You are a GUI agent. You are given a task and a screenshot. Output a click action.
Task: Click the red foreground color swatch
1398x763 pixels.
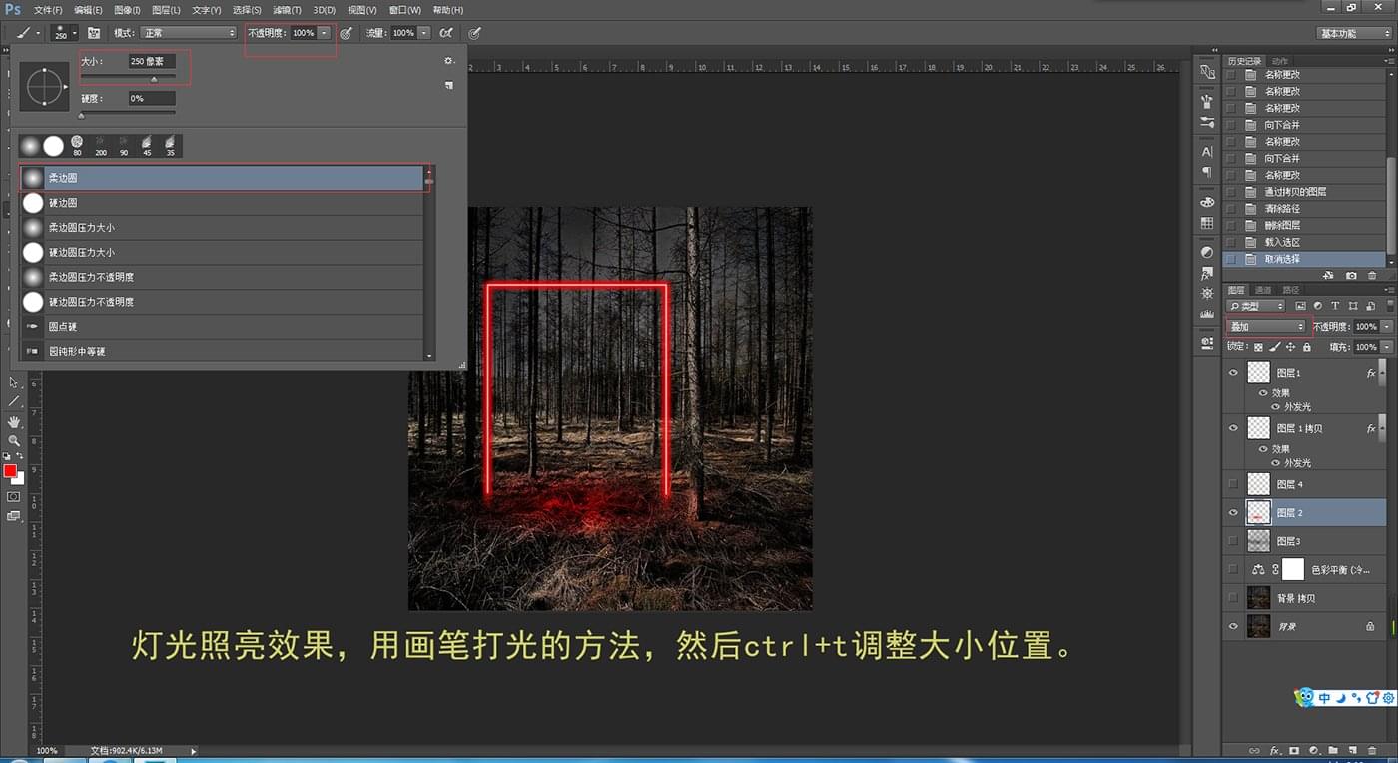[x=10, y=470]
